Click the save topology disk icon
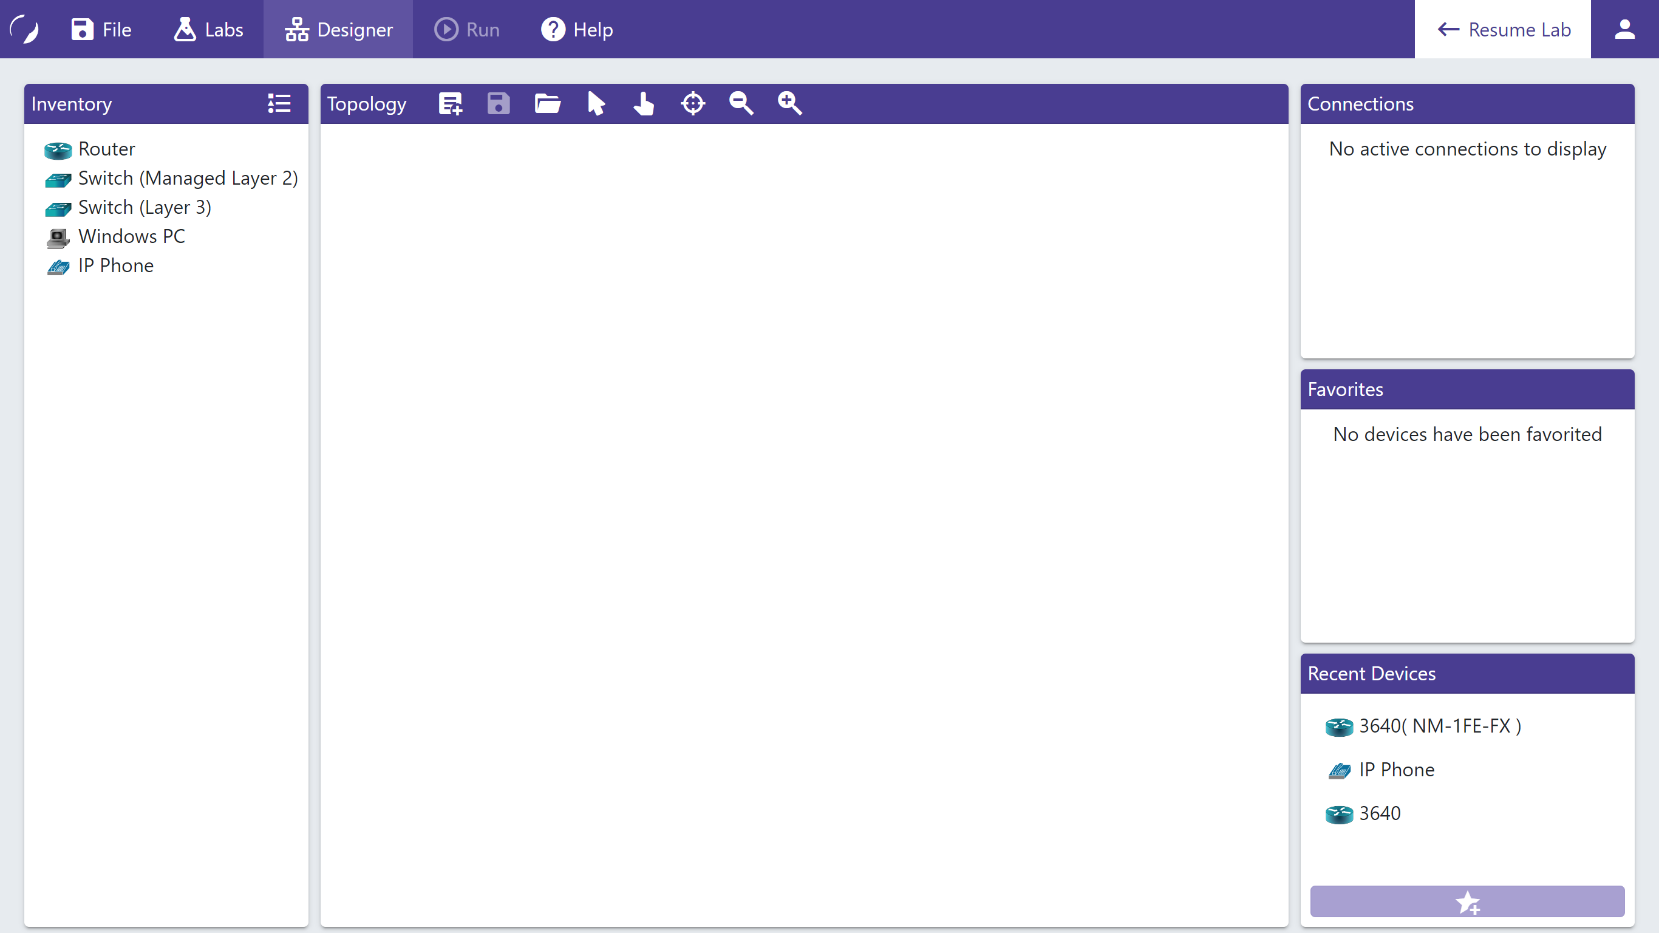Screen dimensions: 1659x933 (x=499, y=104)
